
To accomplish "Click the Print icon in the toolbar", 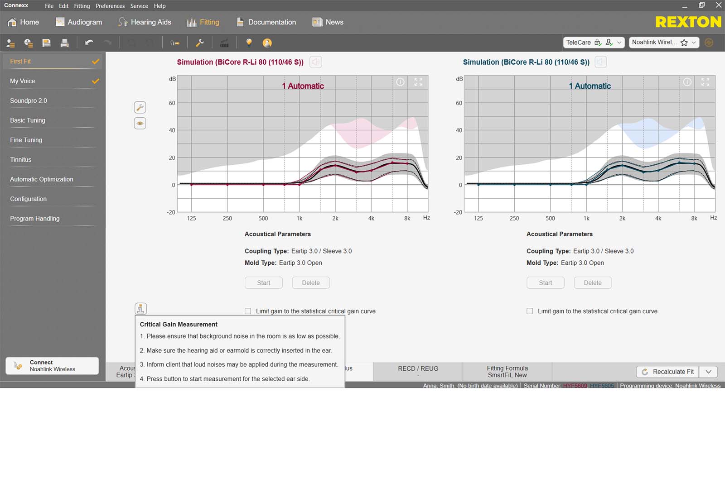I will coord(64,43).
